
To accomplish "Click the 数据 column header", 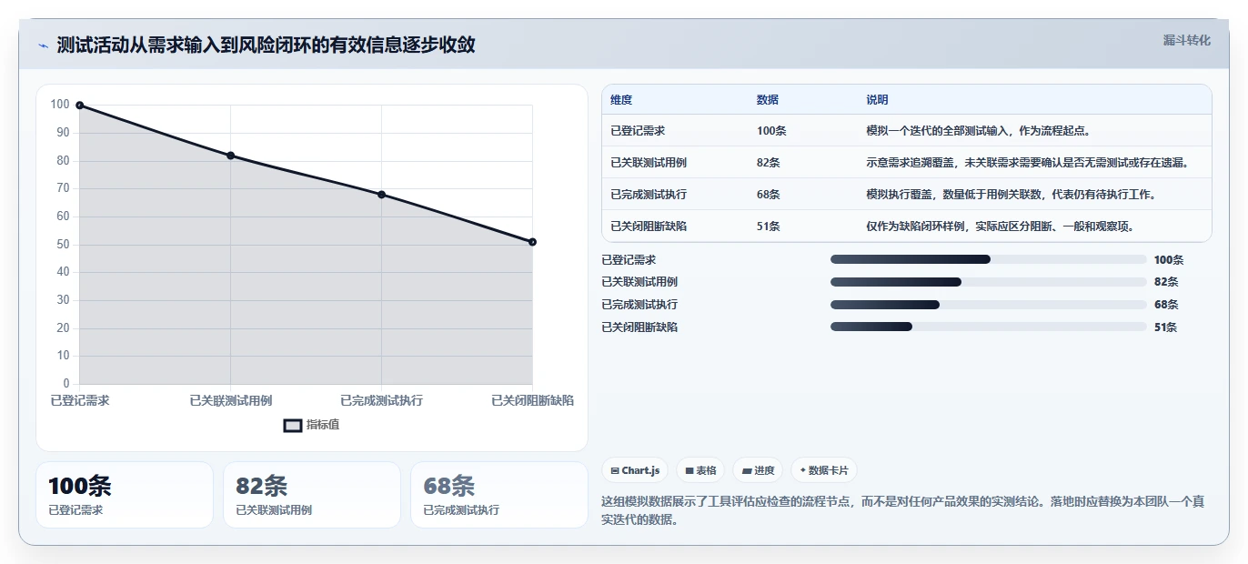I will (x=768, y=100).
